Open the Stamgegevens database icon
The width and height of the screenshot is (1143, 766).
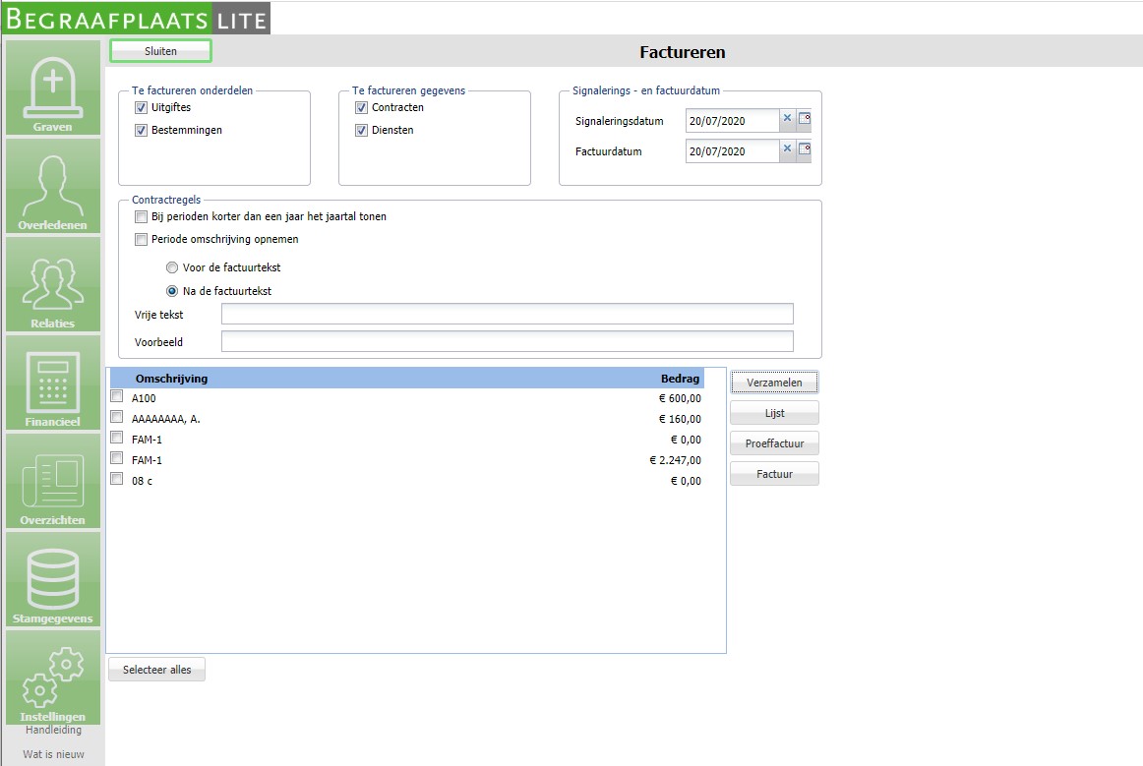(52, 579)
